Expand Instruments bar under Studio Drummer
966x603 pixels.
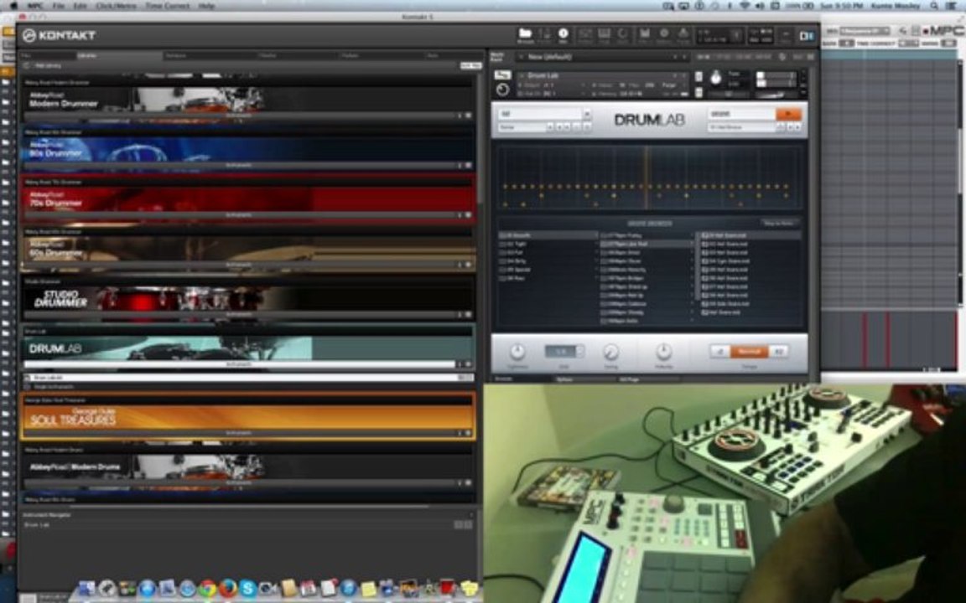coord(239,314)
